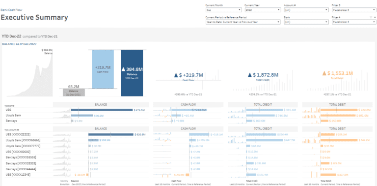Viewport: 377px width, 186px height.
Task: Click UBS total debit bar labeled $ 720.8M
Action: click(339, 110)
